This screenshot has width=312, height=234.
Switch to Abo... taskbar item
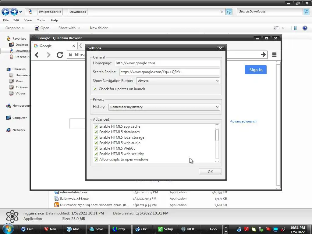point(75,229)
